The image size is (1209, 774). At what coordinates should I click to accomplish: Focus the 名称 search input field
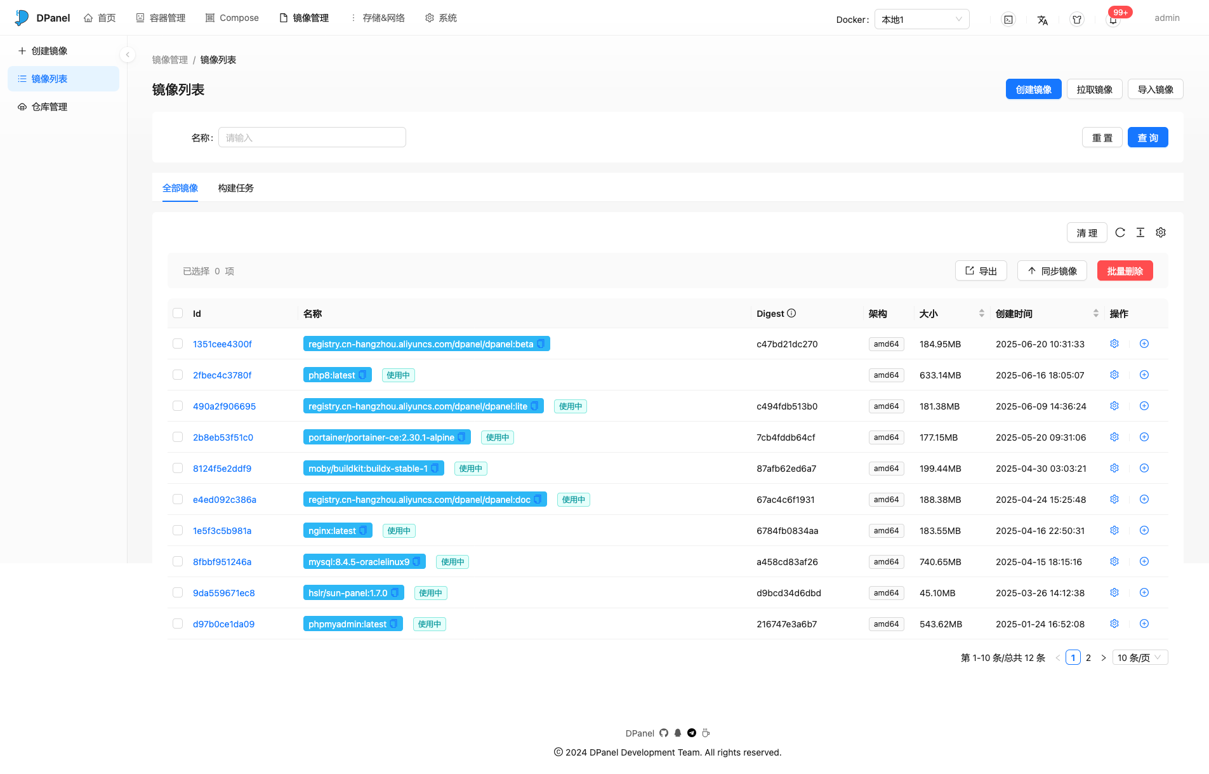pos(312,138)
